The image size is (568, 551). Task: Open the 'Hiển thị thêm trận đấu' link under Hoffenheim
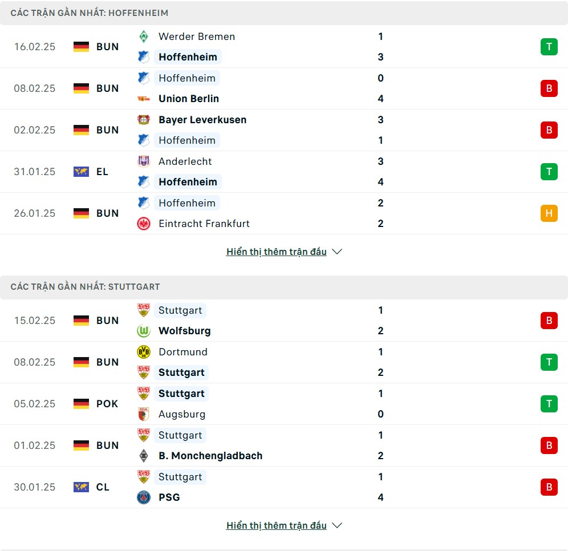276,252
